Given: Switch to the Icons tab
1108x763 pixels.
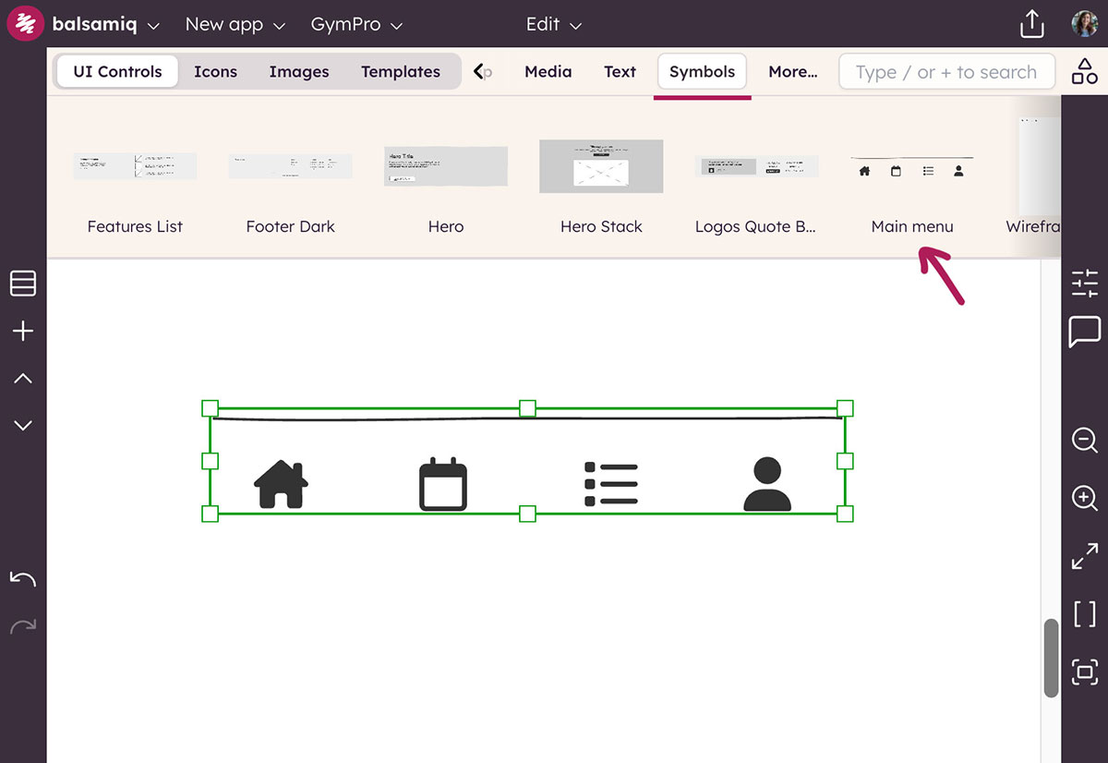Looking at the screenshot, I should (x=215, y=70).
